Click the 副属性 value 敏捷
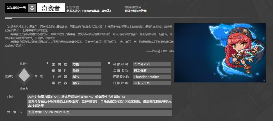Image resolution: width=273 pixels, height=121 pixels. click(86, 71)
